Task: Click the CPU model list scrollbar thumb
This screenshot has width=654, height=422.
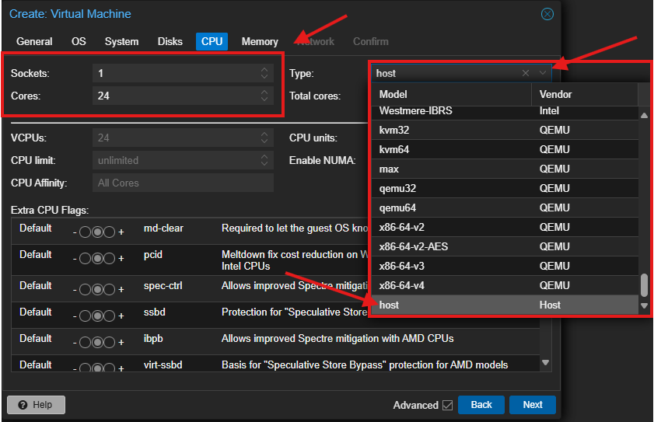Action: tap(644, 286)
